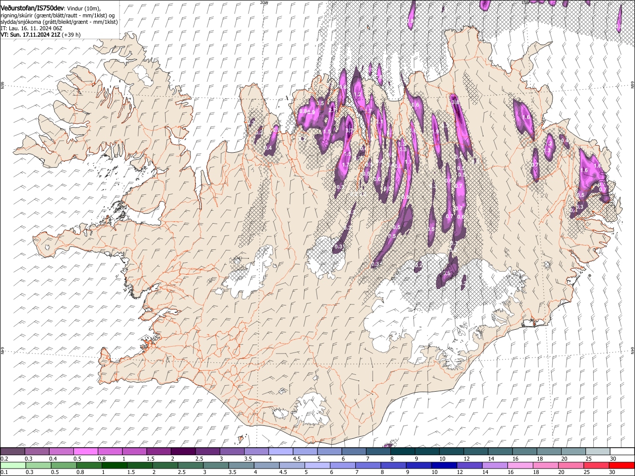
Task: Select the 2.1 precipitation value on the map
Action: [x=380, y=121]
